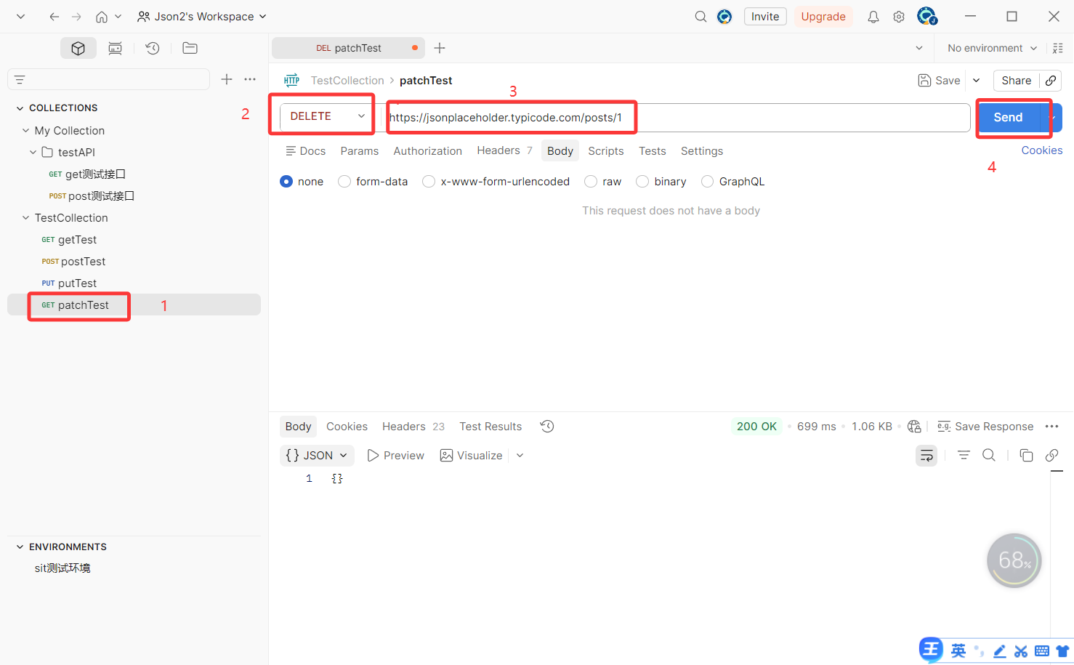Click the home icon

(x=102, y=17)
